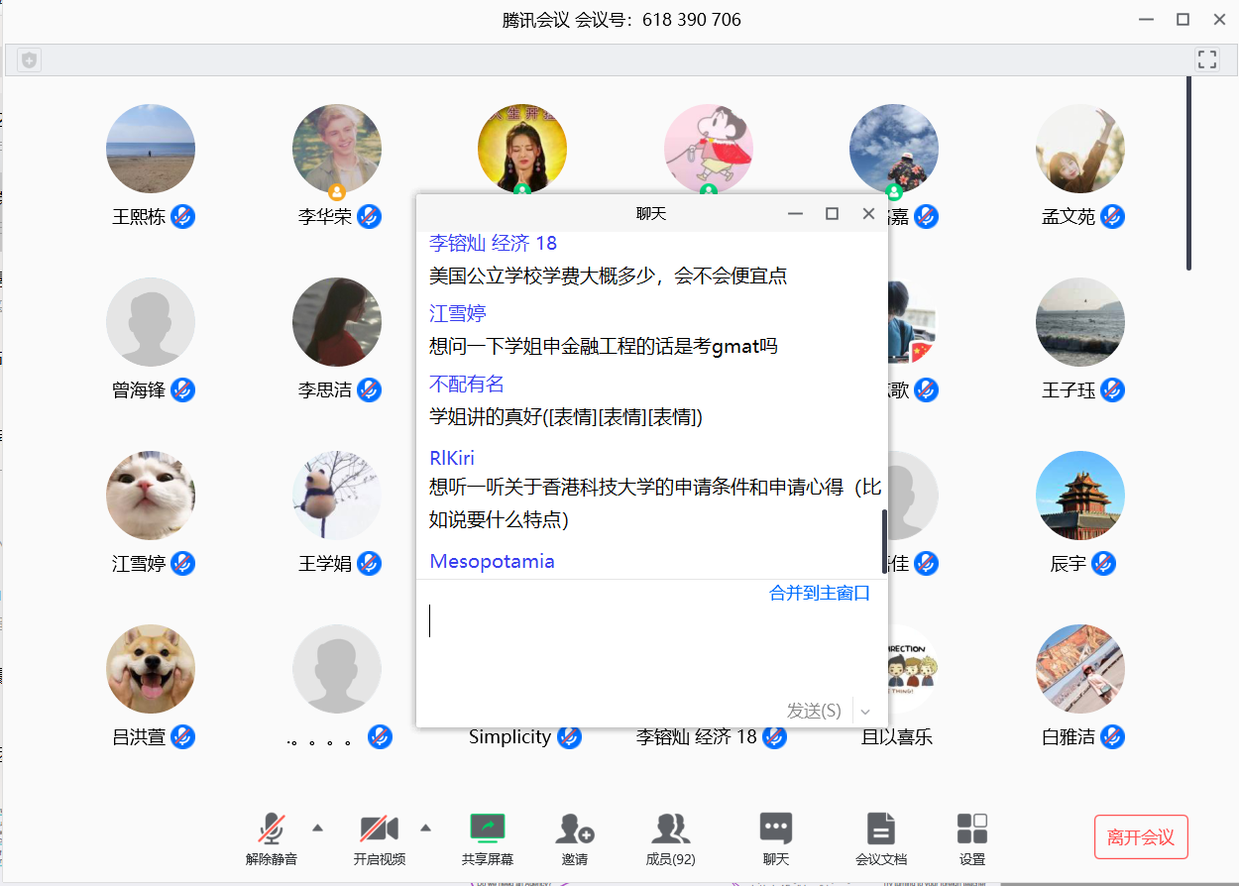Image resolution: width=1239 pixels, height=886 pixels.
Task: Unmute microphone with 解除静音
Action: [272, 829]
